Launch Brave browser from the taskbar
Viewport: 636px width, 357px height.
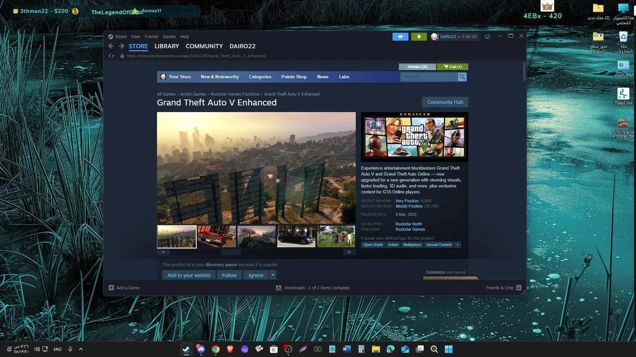coord(230,349)
